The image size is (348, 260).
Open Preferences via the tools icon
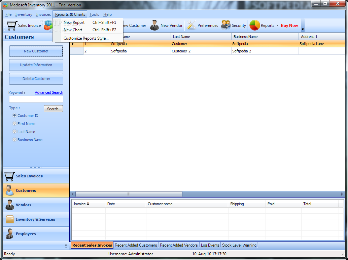(191, 25)
